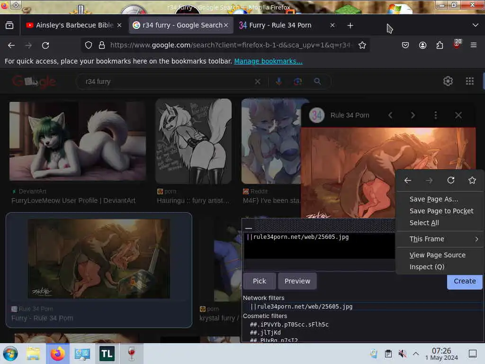This screenshot has width=485, height=364.
Task: Click the Firefox taskbar icon
Action: pyautogui.click(x=57, y=354)
